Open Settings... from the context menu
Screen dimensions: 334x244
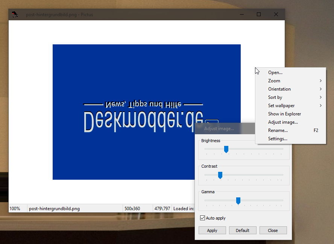290,139
